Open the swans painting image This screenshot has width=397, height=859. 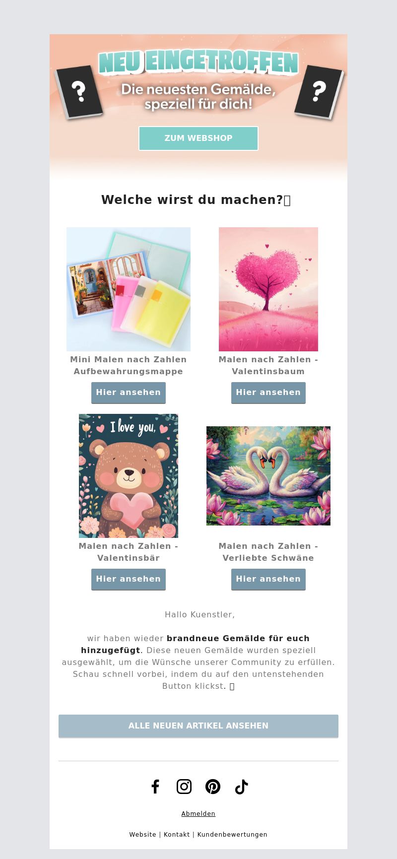point(268,476)
